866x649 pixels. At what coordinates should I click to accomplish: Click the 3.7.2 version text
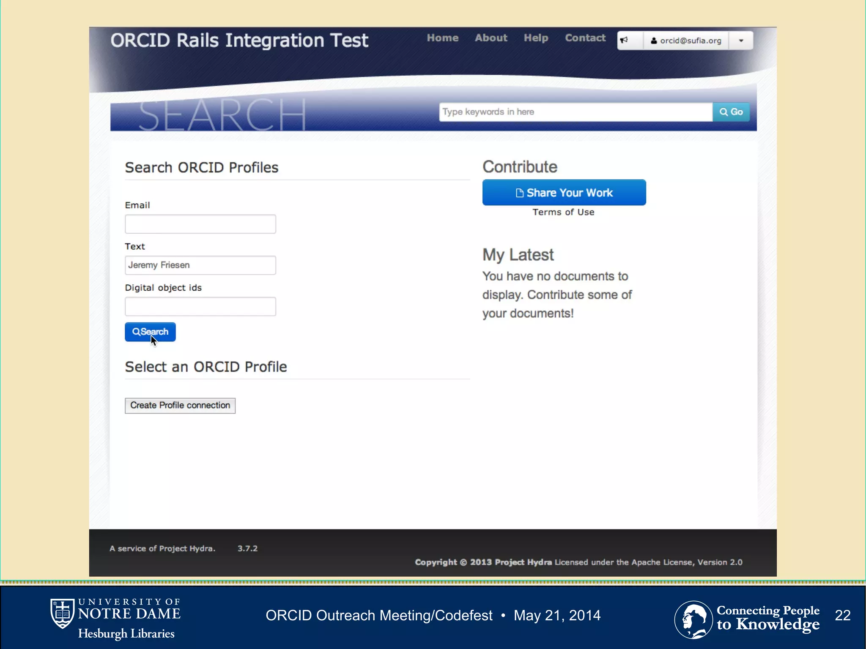[x=247, y=548]
